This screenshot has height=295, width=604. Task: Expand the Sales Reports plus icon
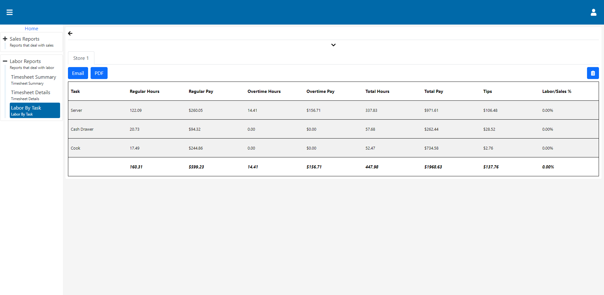click(x=5, y=39)
